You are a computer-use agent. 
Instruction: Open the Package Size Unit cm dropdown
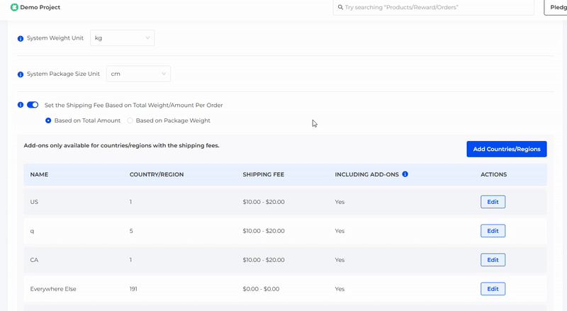pos(138,74)
